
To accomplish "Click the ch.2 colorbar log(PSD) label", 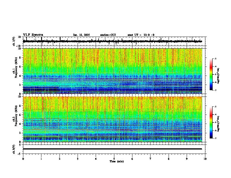I will (x=218, y=124).
